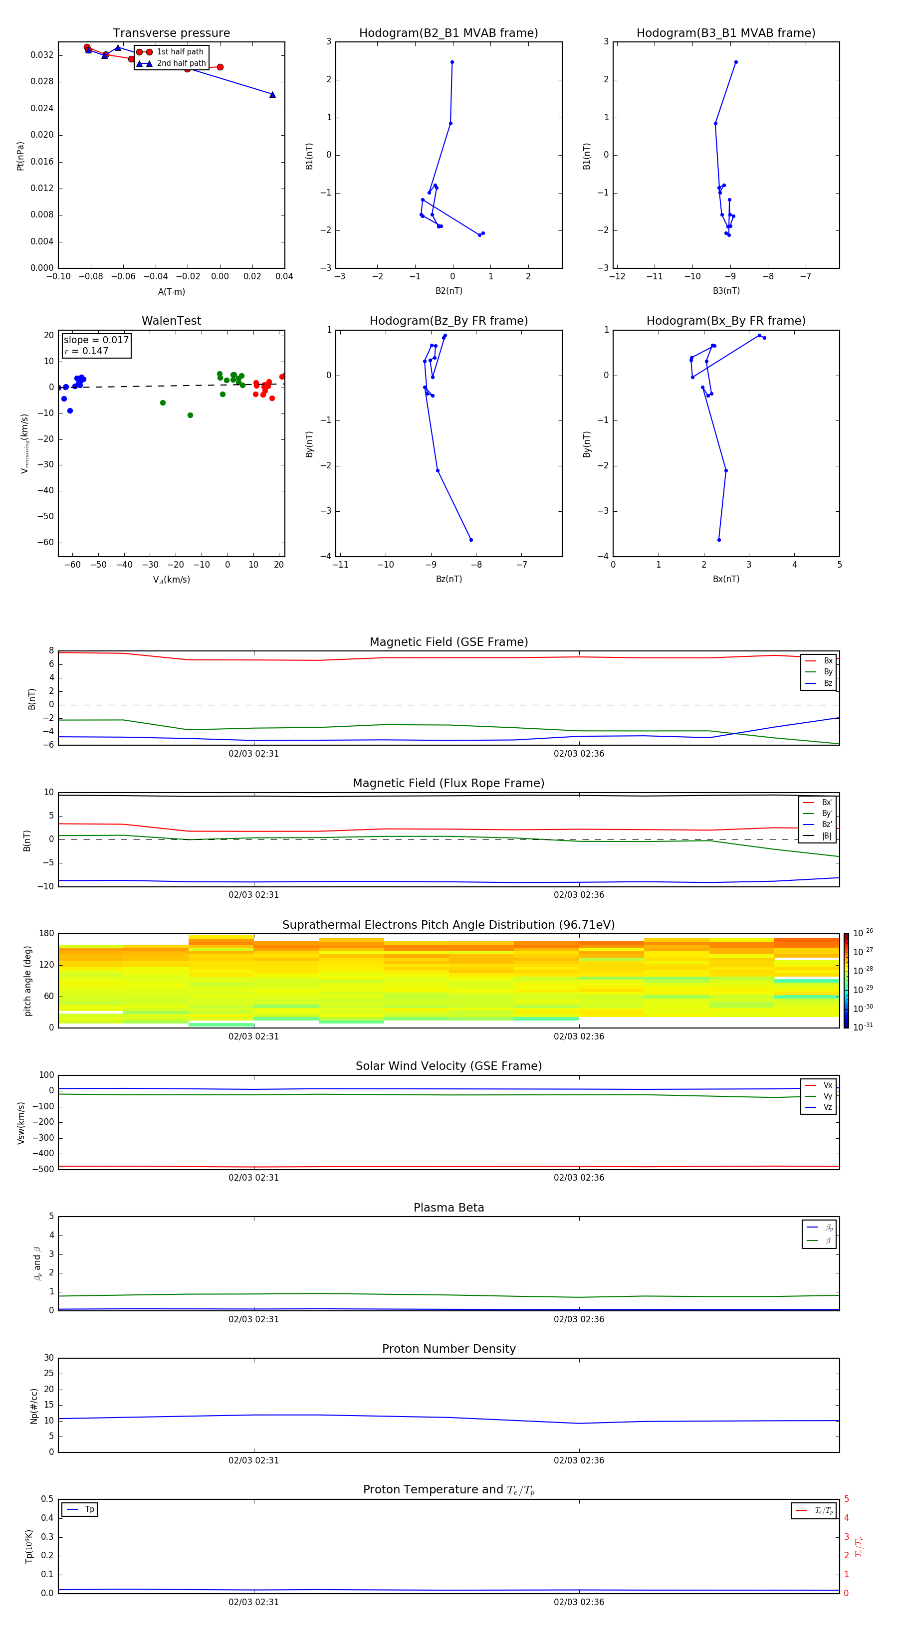Select the "2nd half path" legend entry
The height and width of the screenshot is (1646, 898).
coord(171,63)
